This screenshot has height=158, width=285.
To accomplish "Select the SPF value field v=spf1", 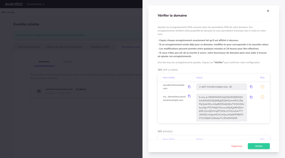I will coord(222,87).
